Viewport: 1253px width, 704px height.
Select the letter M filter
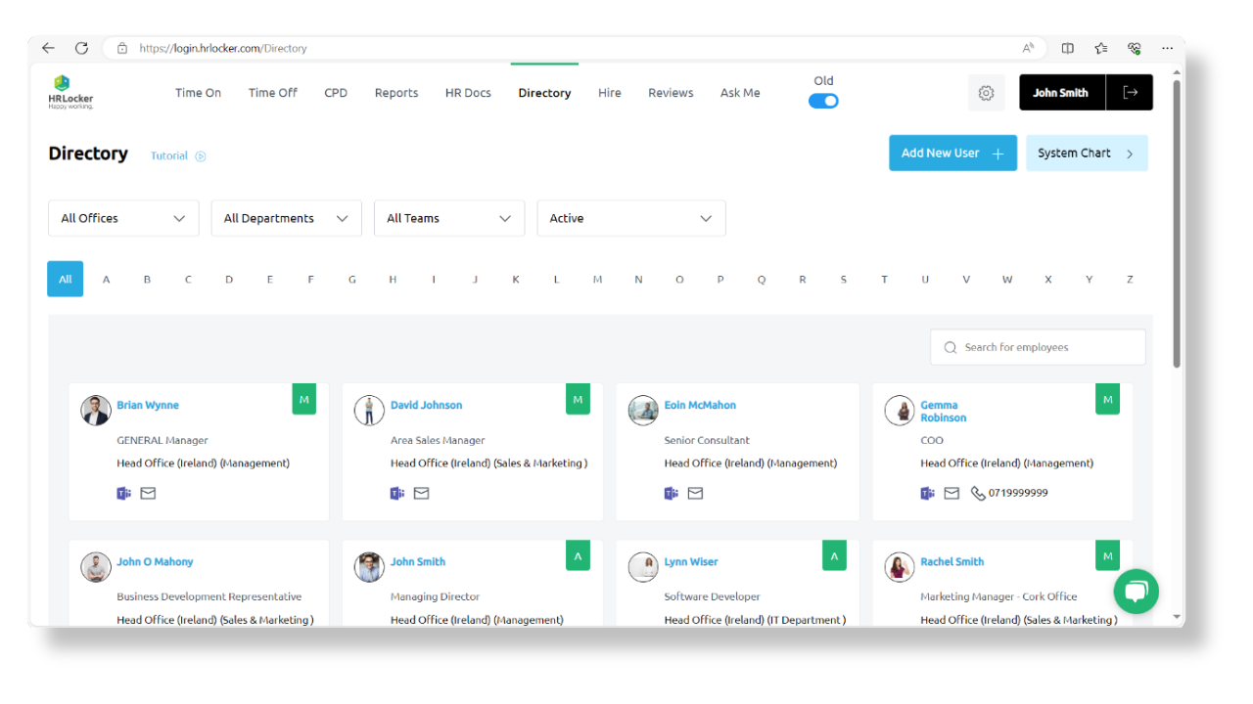(x=597, y=279)
